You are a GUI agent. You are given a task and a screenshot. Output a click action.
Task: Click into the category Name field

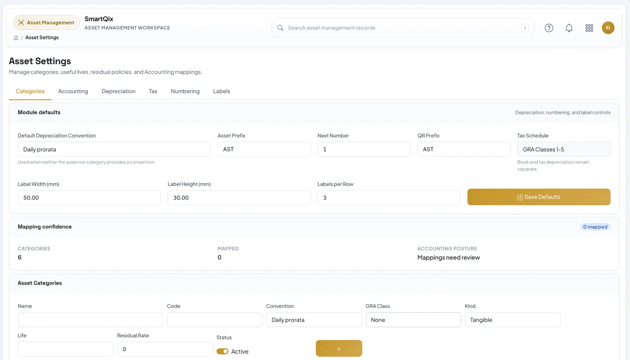[x=91, y=320]
